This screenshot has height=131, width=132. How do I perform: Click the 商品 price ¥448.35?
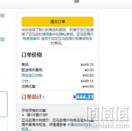[x=87, y=65]
